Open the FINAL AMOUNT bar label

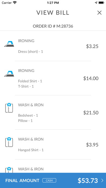22,180
